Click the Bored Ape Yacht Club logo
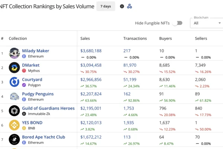 14,139
